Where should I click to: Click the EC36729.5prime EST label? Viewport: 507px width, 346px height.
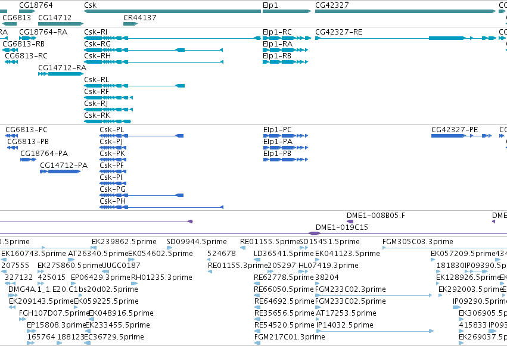pyautogui.click(x=114, y=337)
